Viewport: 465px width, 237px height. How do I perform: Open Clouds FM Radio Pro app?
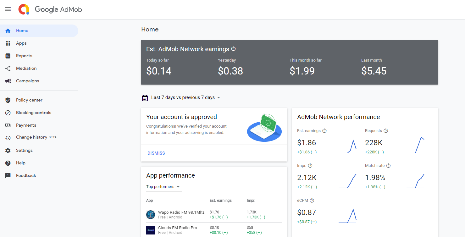pos(178,228)
